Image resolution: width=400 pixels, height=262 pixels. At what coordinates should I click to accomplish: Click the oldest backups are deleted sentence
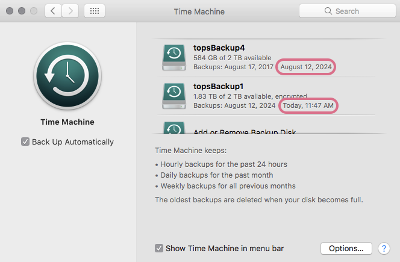(259, 200)
